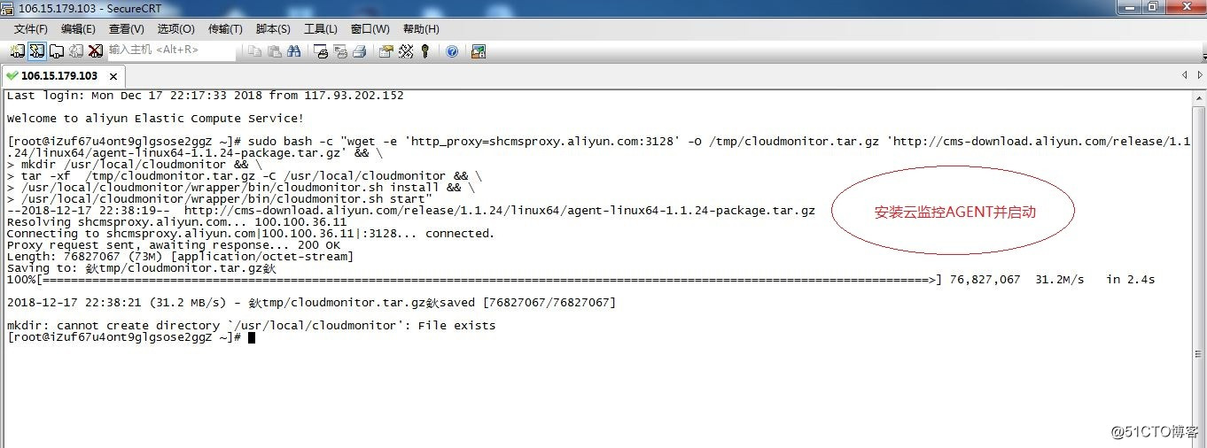1207x448 pixels.
Task: Click the Print Screen toolbar icon
Action: pos(321,51)
